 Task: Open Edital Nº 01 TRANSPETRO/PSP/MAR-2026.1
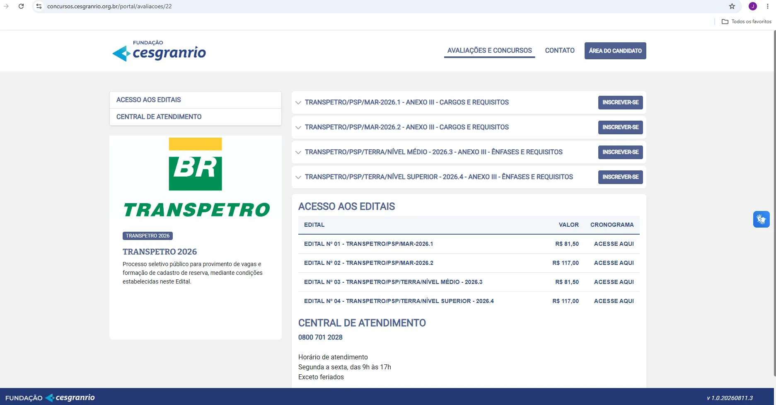[369, 244]
